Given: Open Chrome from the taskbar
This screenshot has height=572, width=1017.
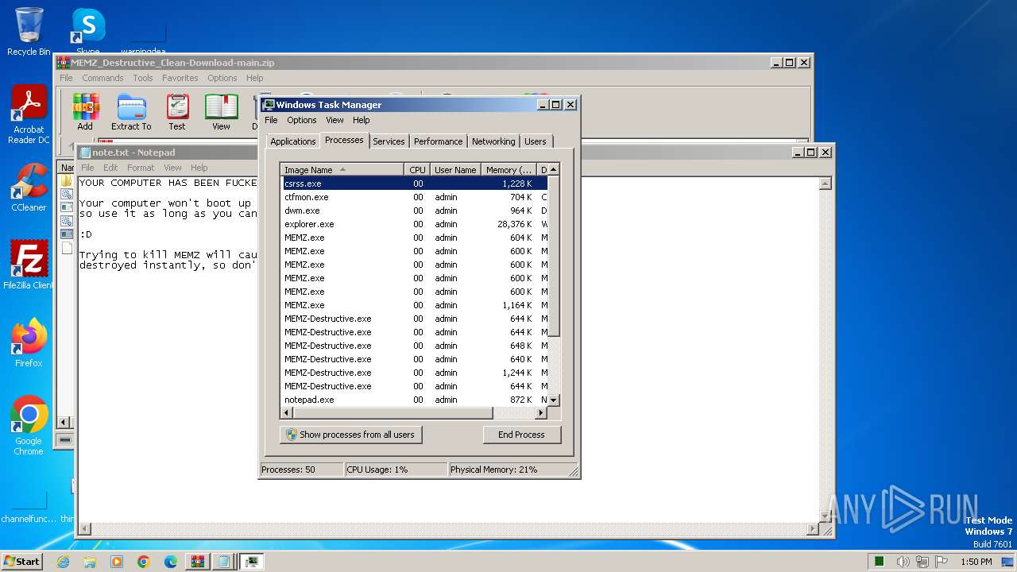Looking at the screenshot, I should [144, 562].
